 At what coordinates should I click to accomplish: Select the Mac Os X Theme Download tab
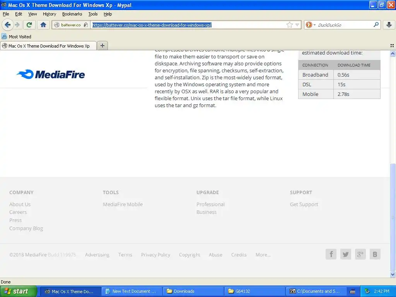pos(48,46)
